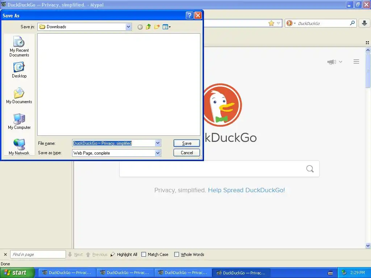Viewport: 371px width, 278px height.
Task: Switch to fourth DuckDuckGo taskbar window
Action: click(241, 273)
